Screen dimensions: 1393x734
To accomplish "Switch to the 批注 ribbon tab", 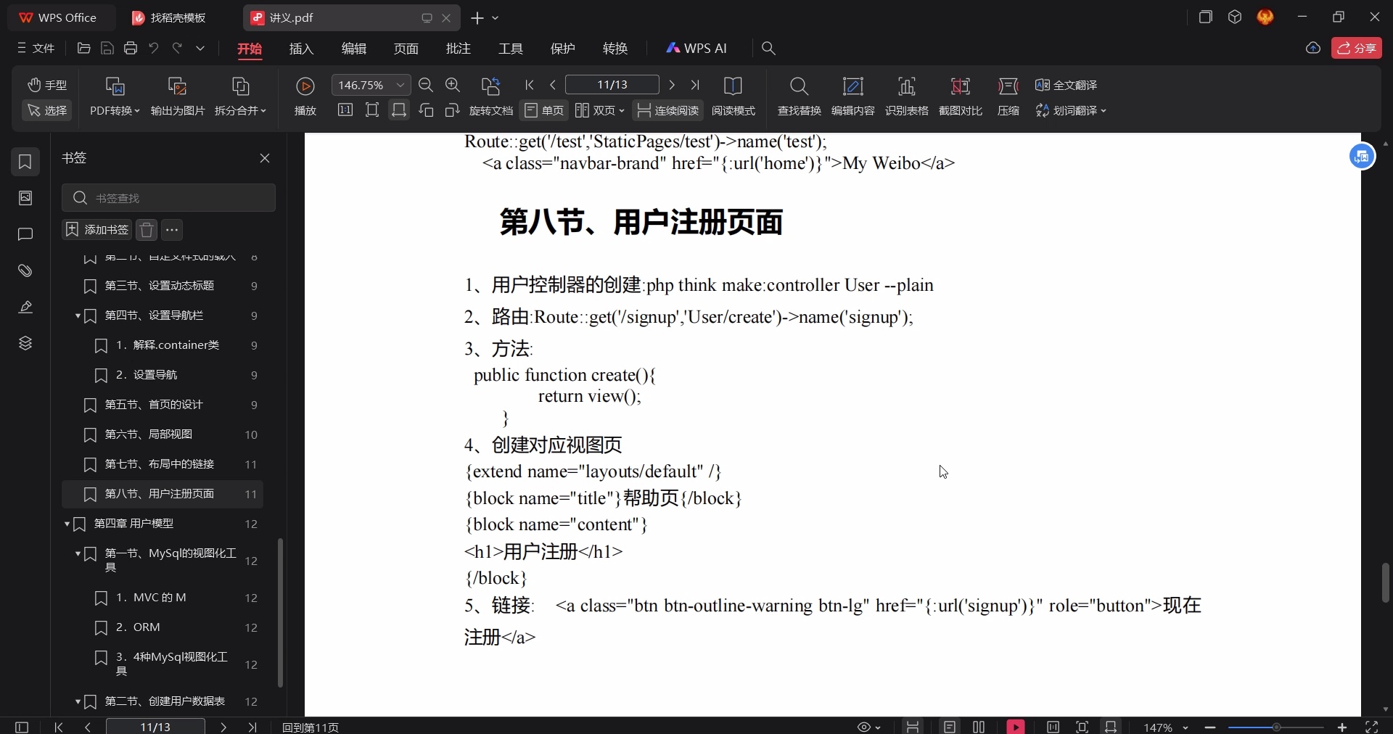I will pyautogui.click(x=458, y=49).
